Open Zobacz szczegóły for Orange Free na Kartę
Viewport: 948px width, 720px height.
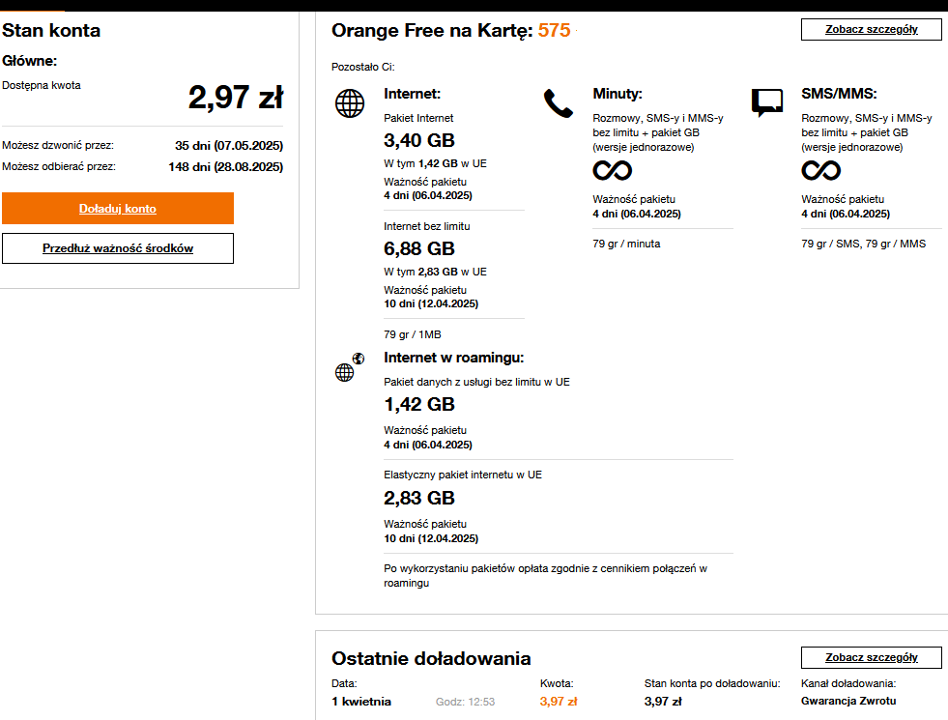pos(872,29)
